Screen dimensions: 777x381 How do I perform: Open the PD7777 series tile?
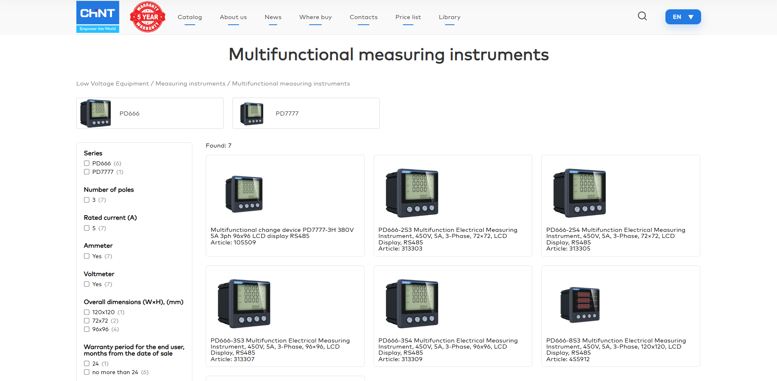[306, 113]
